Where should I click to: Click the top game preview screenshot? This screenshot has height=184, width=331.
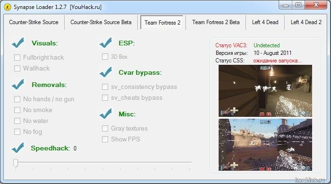pos(265,91)
